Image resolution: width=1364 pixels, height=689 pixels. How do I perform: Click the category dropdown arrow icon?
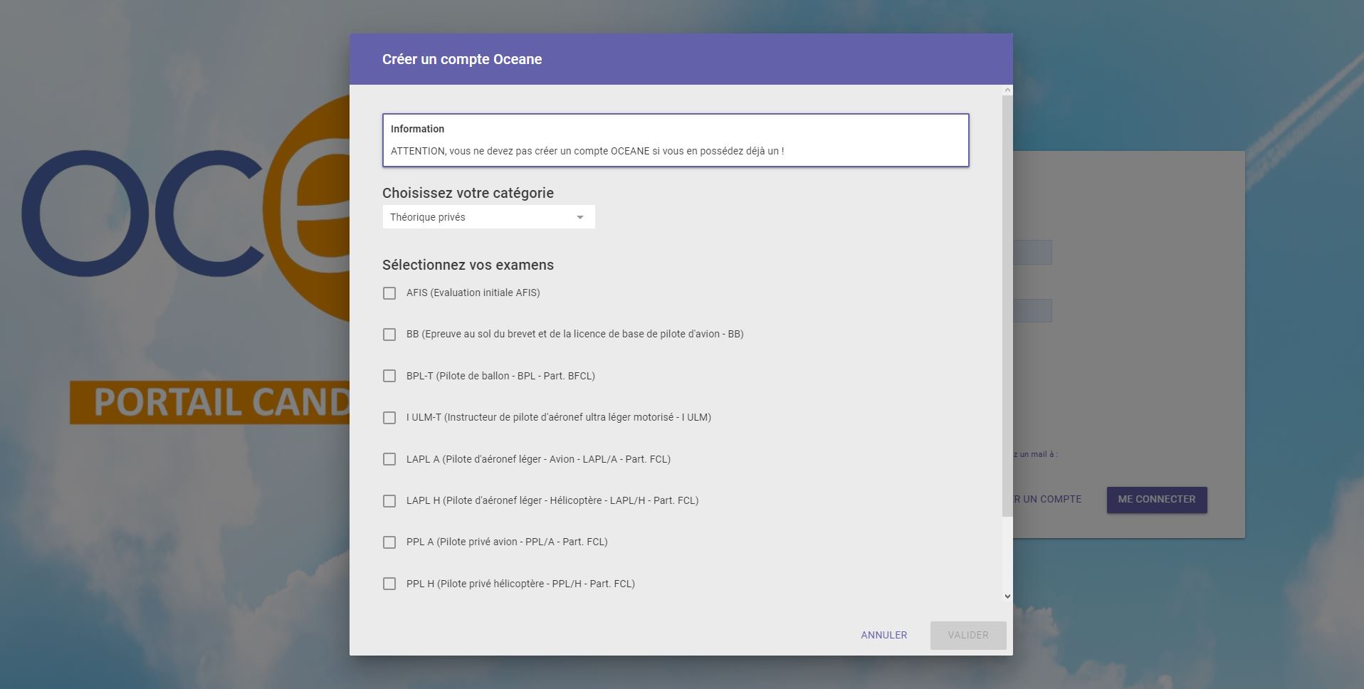pos(580,217)
